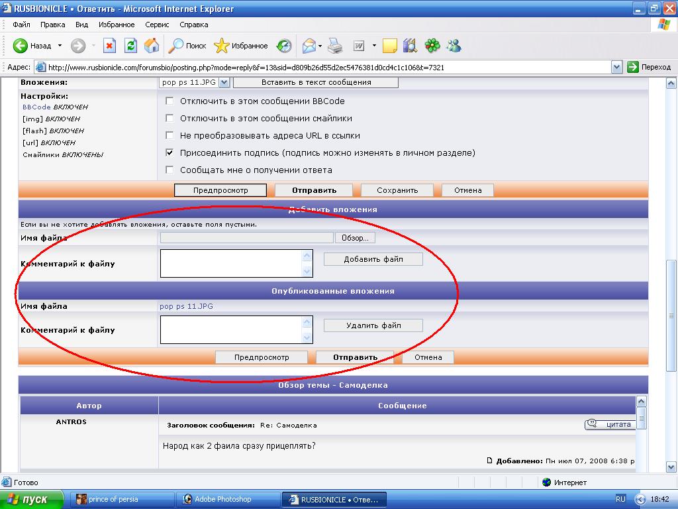Switch to prince of persia taskbar item

point(122,499)
